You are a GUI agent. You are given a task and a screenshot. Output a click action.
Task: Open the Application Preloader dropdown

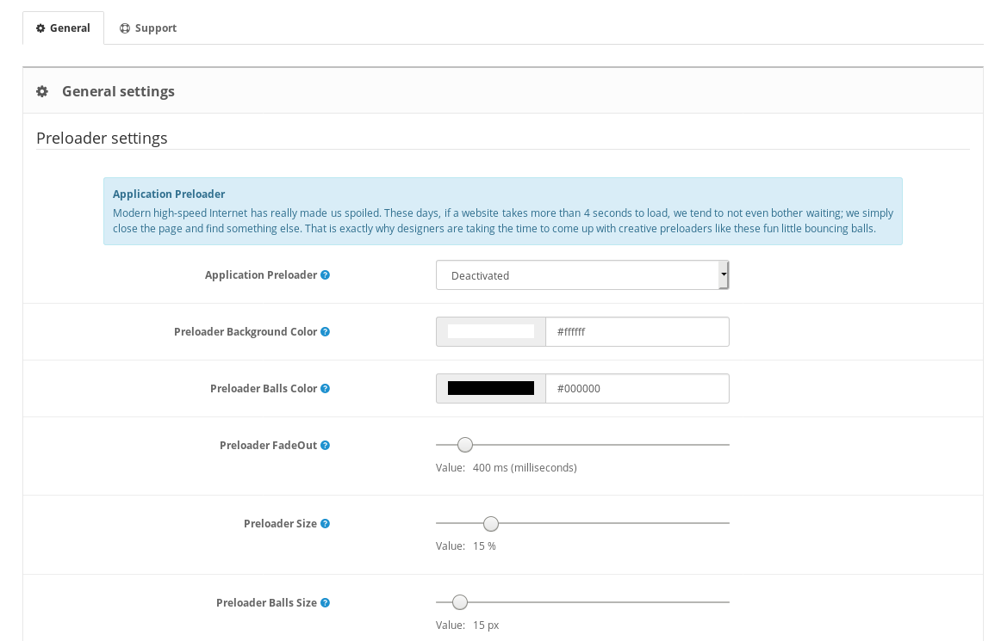tap(582, 274)
